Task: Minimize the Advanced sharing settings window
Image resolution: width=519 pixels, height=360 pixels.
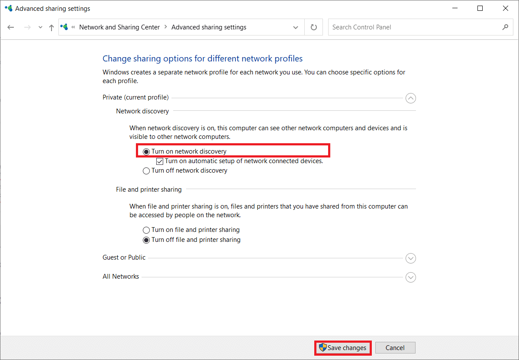Action: 455,8
